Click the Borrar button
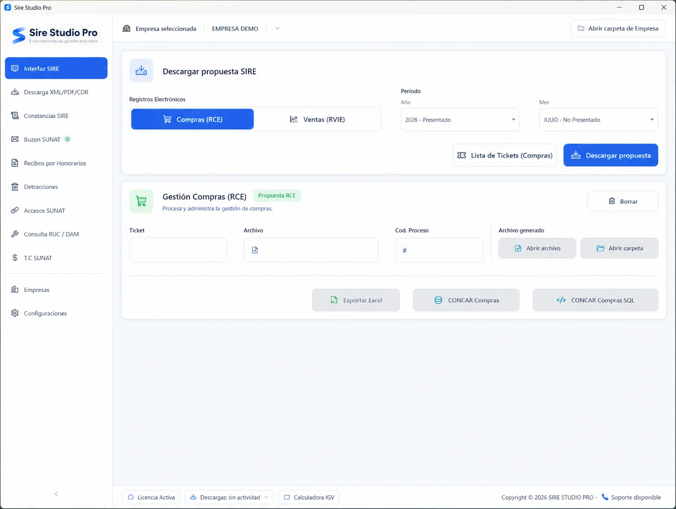676x509 pixels. tap(623, 201)
